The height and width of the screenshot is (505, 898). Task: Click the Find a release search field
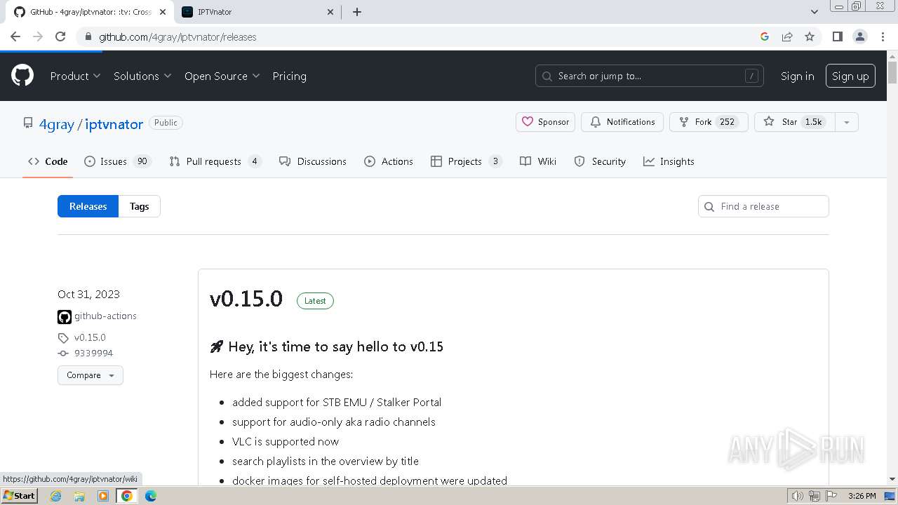(x=763, y=206)
